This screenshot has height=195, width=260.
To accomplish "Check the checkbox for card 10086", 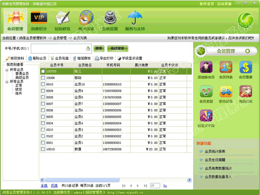I will [x=43, y=78].
